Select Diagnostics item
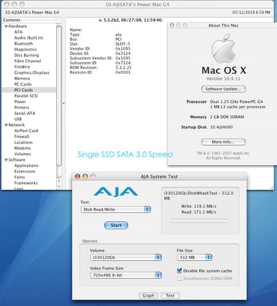This screenshot has width=277, height=306. click(x=26, y=50)
